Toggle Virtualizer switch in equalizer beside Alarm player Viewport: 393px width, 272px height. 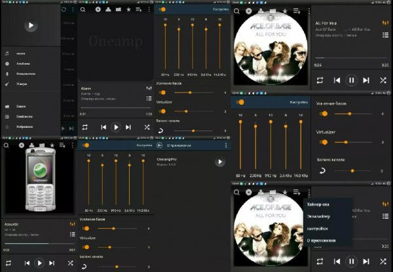click(x=162, y=111)
